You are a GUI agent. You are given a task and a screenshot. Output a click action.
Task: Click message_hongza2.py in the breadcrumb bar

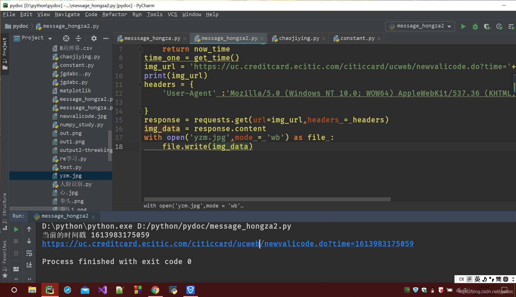coord(70,26)
